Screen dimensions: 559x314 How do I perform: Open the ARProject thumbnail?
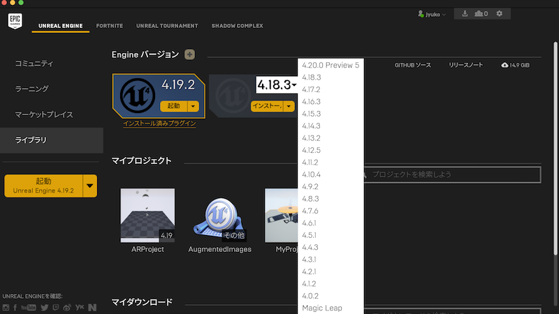tap(147, 216)
